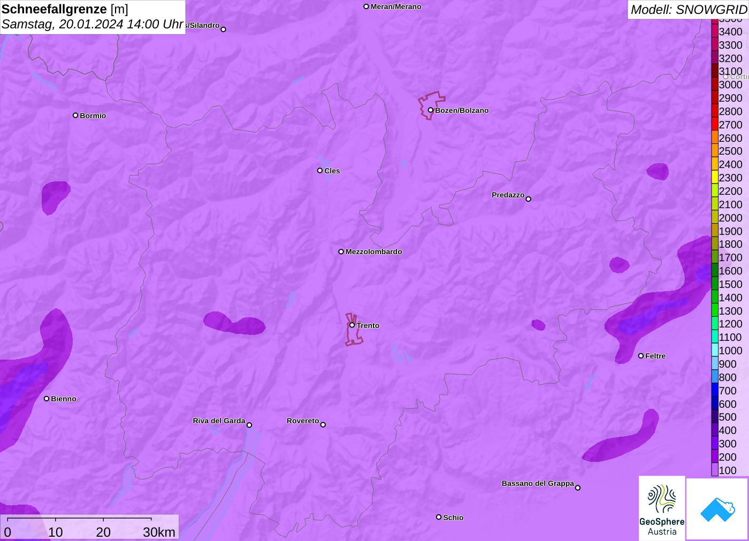Click the Bassano del Grappa label
Screen dimensions: 749x541
tap(538, 483)
